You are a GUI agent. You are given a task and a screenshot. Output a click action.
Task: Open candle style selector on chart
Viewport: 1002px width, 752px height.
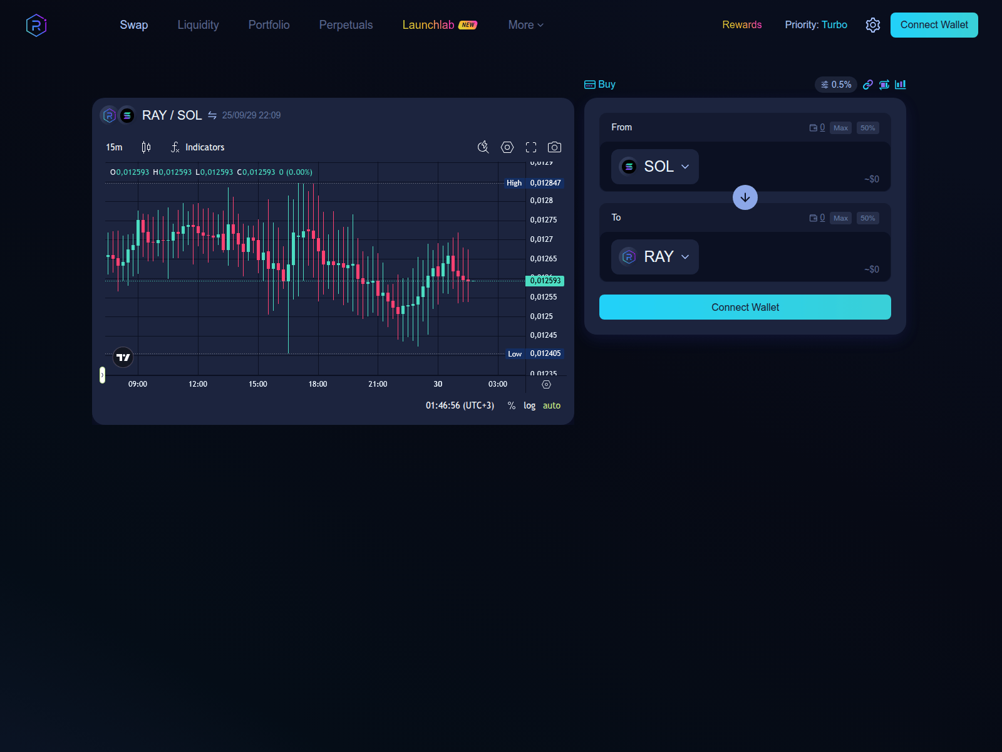pos(146,147)
